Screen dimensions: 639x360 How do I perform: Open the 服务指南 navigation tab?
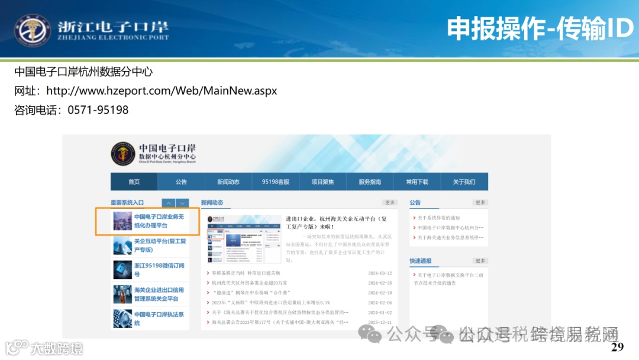(x=370, y=182)
